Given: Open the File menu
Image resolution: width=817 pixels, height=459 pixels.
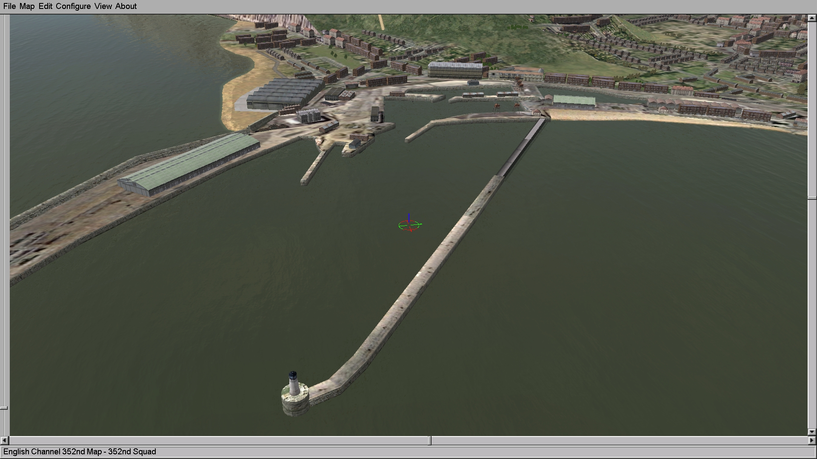Looking at the screenshot, I should [x=9, y=6].
